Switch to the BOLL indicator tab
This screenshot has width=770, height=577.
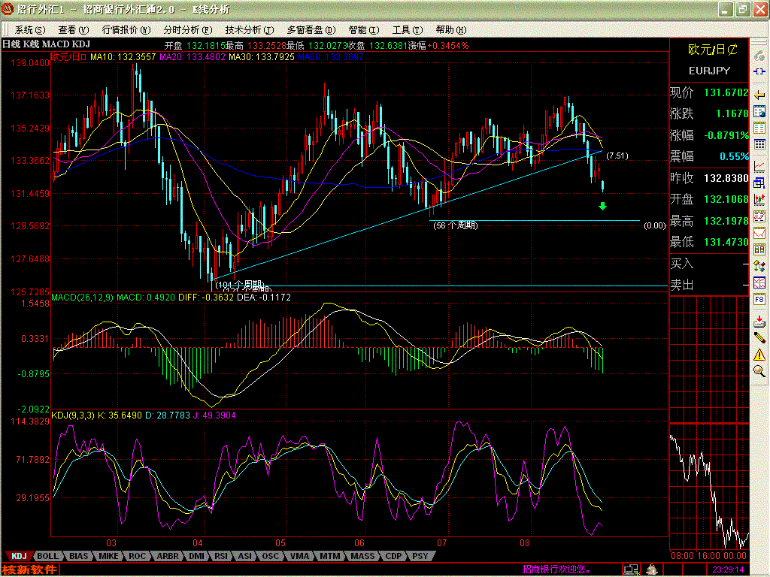pyautogui.click(x=47, y=556)
